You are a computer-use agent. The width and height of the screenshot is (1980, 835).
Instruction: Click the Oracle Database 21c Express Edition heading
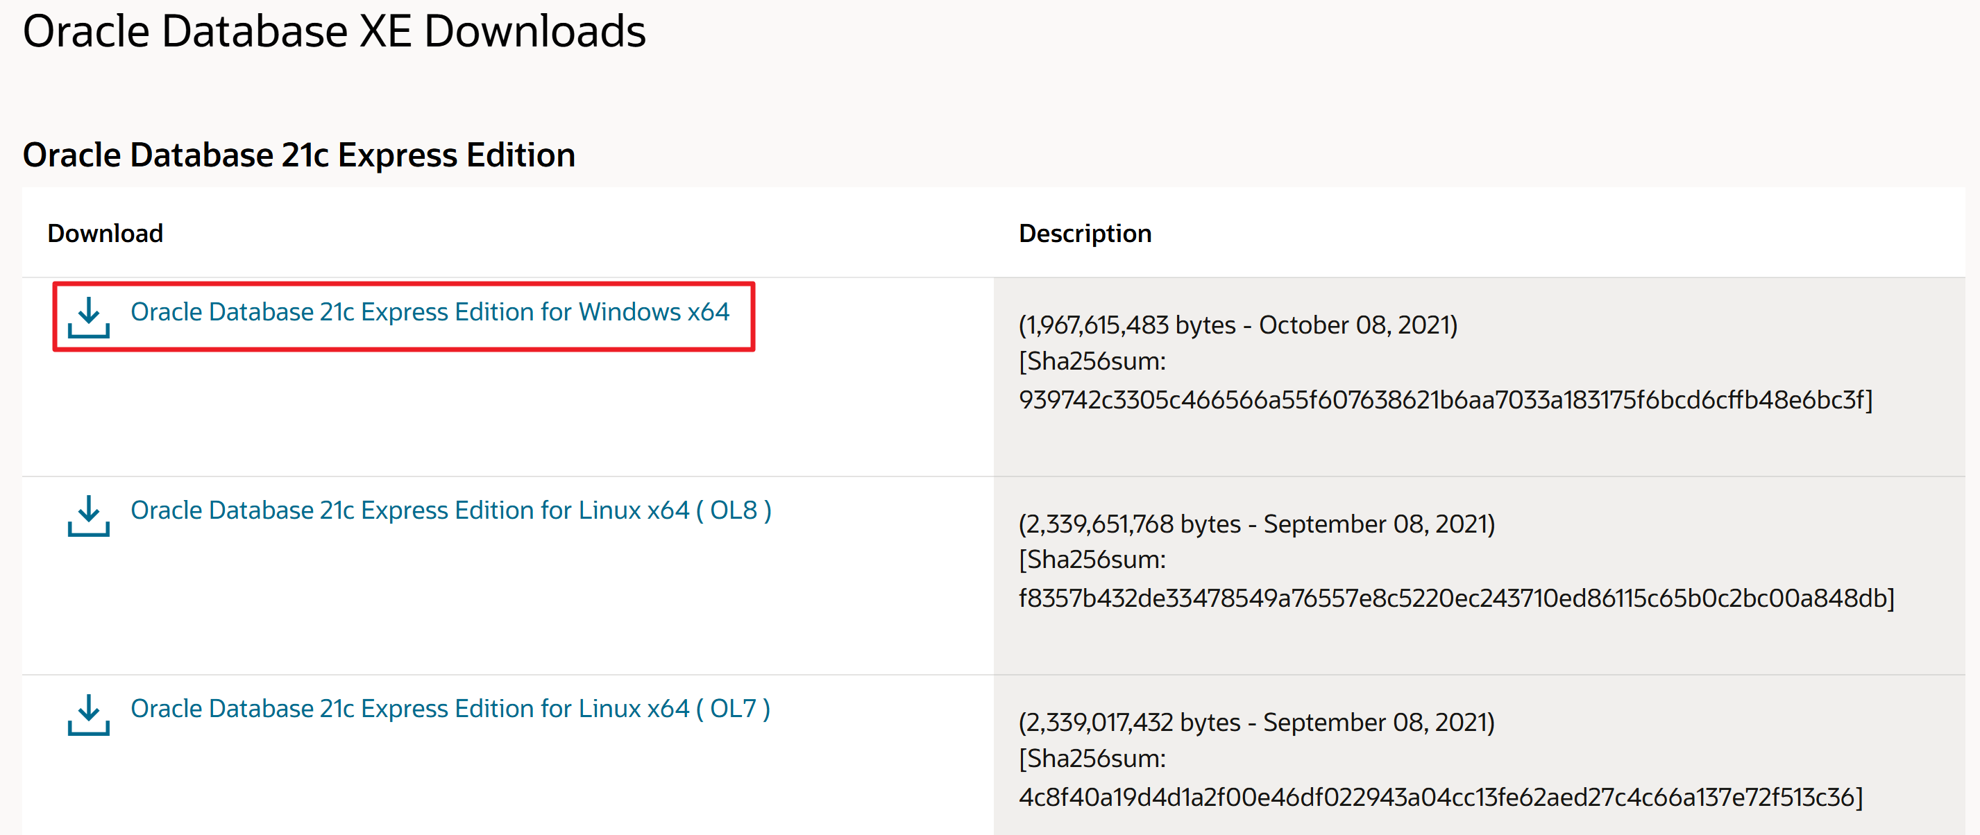(x=298, y=155)
